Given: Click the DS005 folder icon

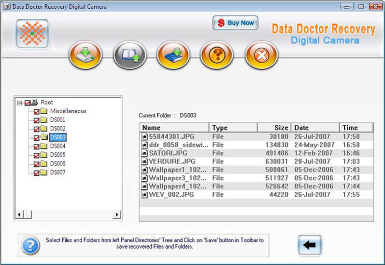Looking at the screenshot, I should coord(43,155).
